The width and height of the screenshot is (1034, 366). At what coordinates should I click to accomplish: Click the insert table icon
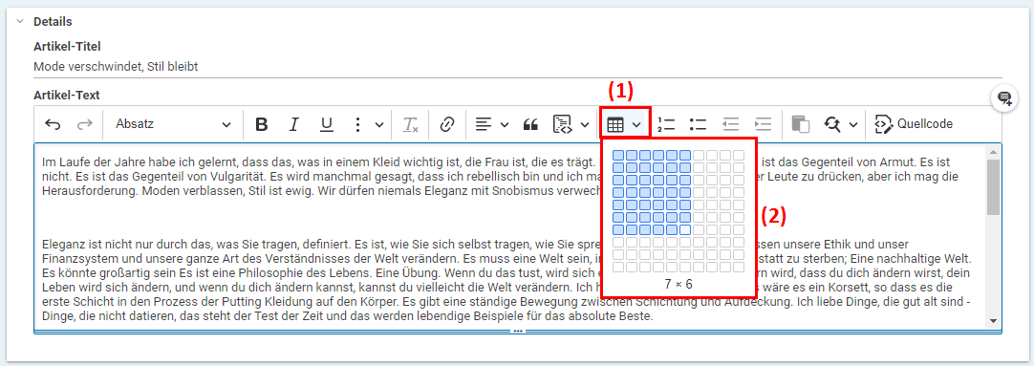pos(614,124)
